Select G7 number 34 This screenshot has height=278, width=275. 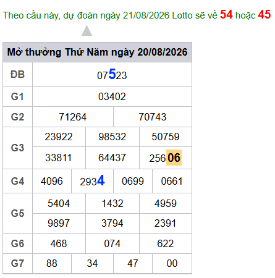pos(92,263)
